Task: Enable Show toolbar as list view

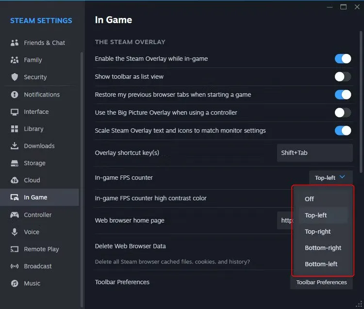Action: coord(343,77)
